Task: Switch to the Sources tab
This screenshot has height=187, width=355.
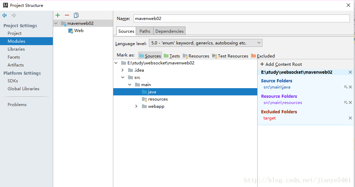Action: (x=126, y=31)
